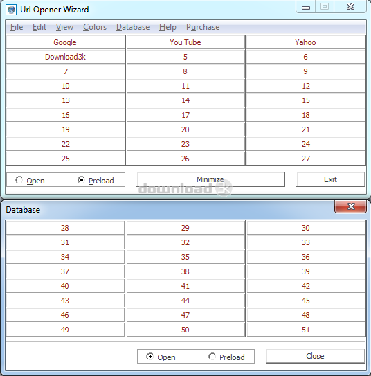
Task: Click the Close button in Database window
Action: coord(316,356)
